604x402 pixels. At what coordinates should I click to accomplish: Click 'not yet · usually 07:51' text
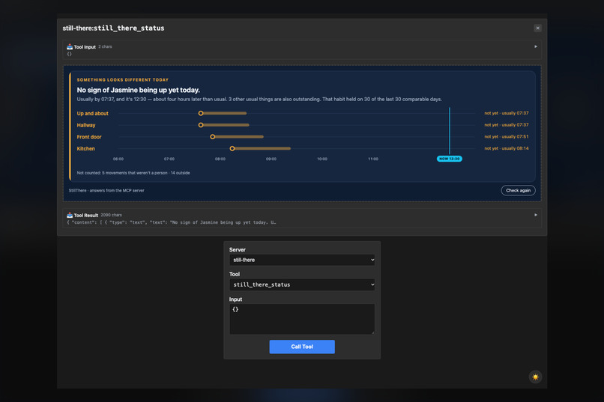[506, 136]
